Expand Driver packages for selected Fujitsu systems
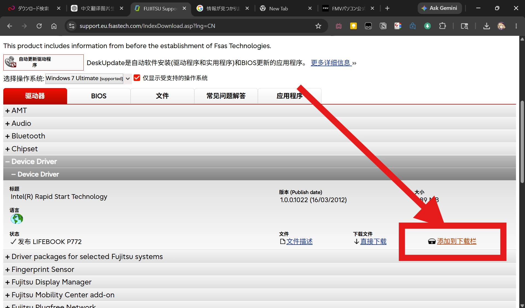The width and height of the screenshot is (525, 308). point(259,257)
